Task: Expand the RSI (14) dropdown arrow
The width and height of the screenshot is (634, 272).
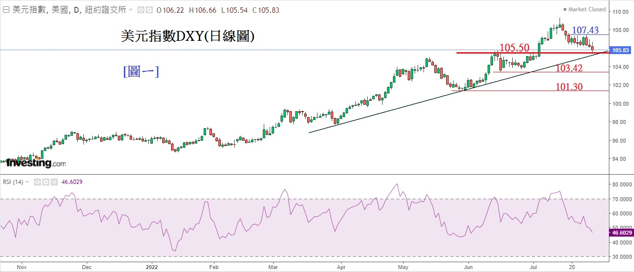Action: pos(28,182)
